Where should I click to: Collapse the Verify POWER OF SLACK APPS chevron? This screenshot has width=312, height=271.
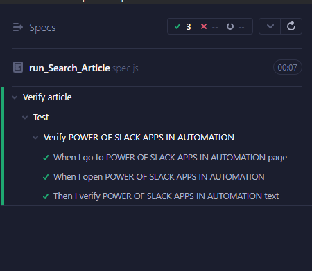click(35, 138)
